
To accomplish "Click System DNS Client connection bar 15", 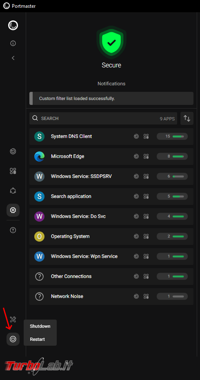I will (172, 136).
